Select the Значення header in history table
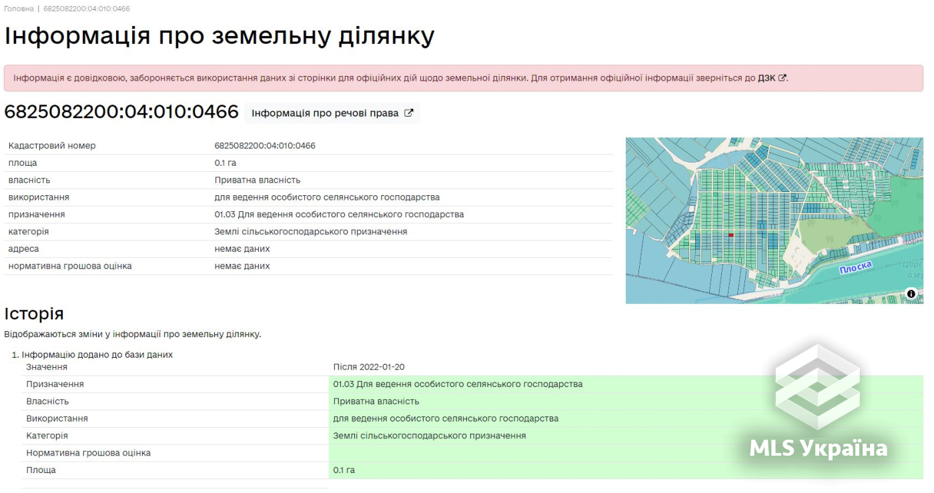Viewport: 934px width, 493px height. [47, 367]
